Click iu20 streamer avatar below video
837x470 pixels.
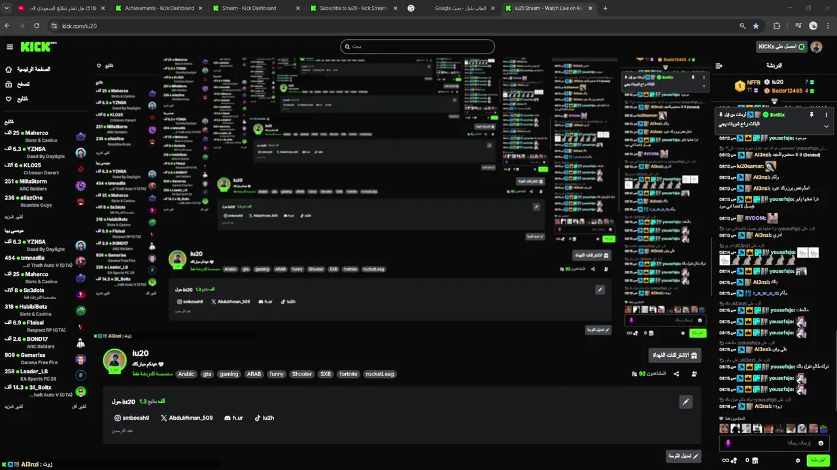tap(115, 360)
